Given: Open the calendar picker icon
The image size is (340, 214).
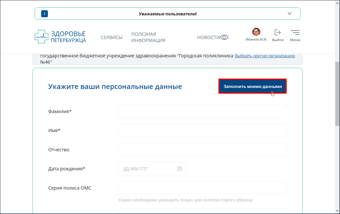Looking at the screenshot, I should click(179, 169).
